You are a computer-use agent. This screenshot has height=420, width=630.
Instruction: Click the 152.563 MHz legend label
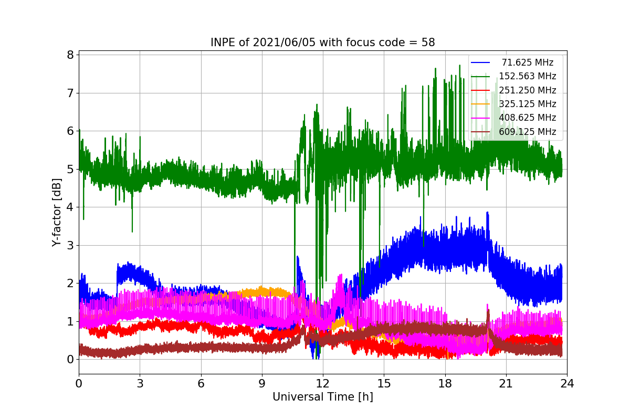click(528, 76)
